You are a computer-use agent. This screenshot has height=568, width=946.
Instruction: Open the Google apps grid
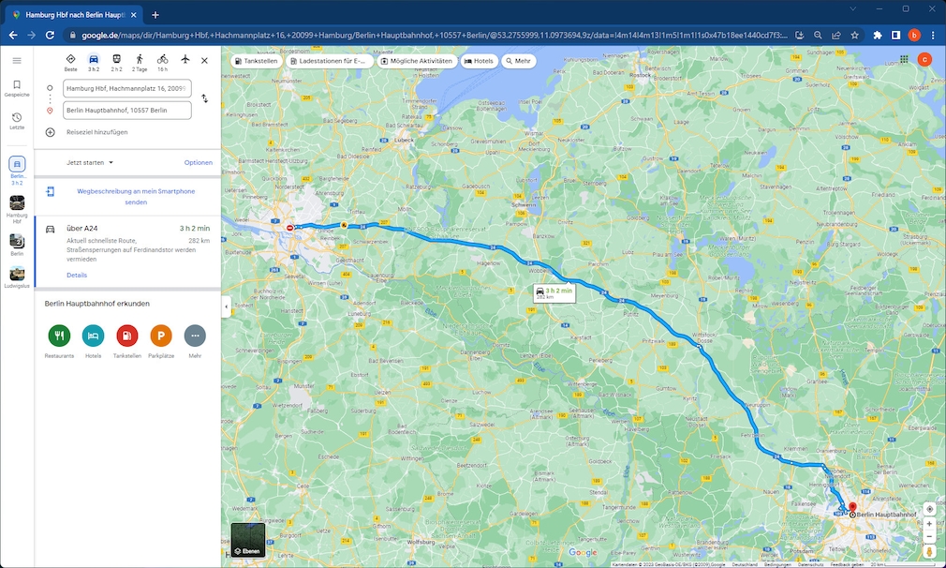click(904, 59)
